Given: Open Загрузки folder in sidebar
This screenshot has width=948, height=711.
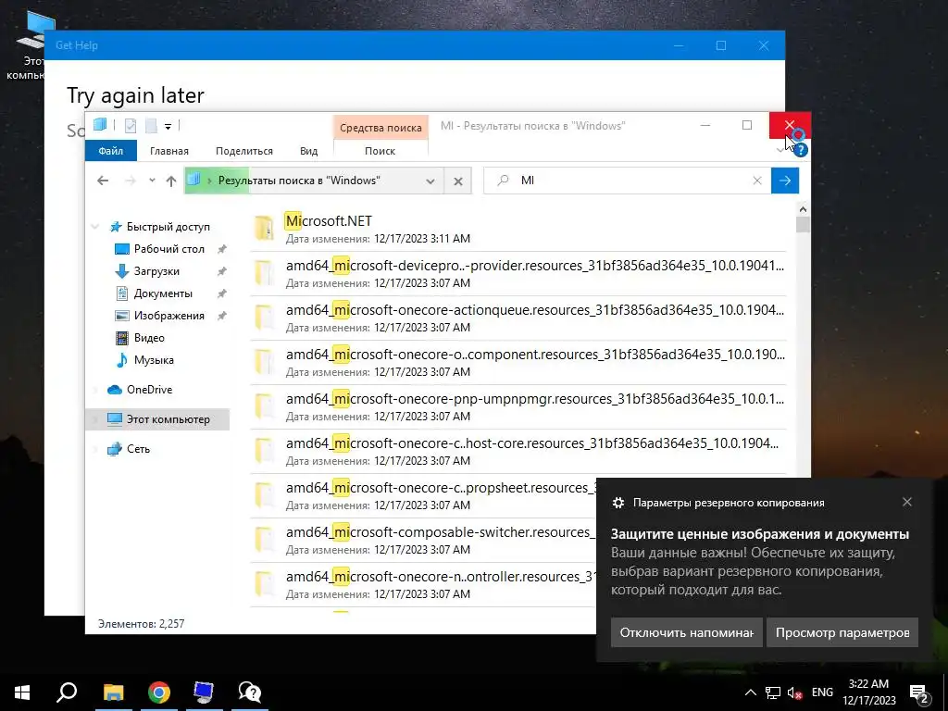Looking at the screenshot, I should tap(156, 271).
